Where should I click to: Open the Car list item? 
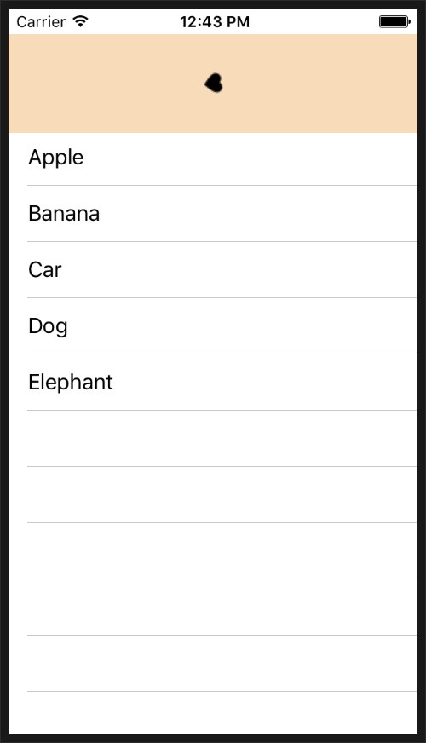coord(213,270)
